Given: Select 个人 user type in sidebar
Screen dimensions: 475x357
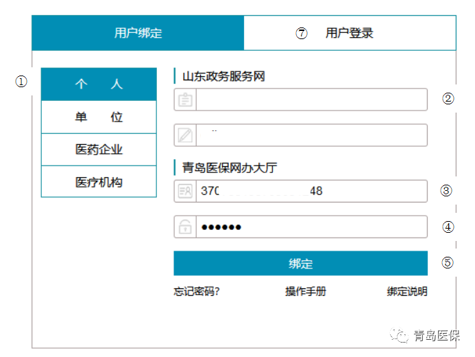Looking at the screenshot, I should point(99,84).
